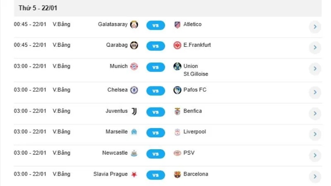Open the Union St.Gilloise team link
Image resolution: width=331 pixels, height=186 pixels.
point(196,70)
